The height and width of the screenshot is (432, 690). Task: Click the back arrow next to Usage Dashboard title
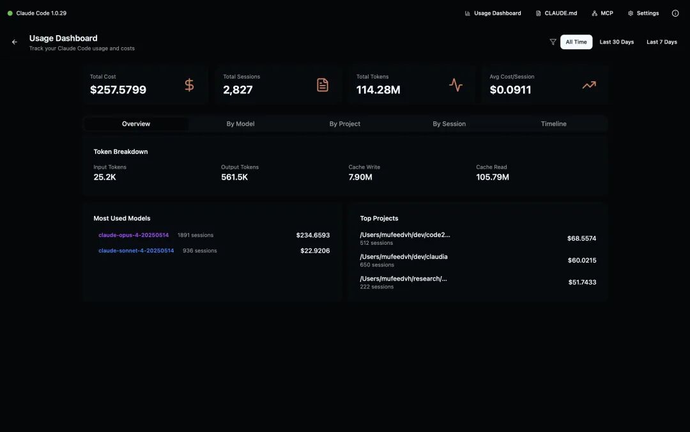coord(14,42)
